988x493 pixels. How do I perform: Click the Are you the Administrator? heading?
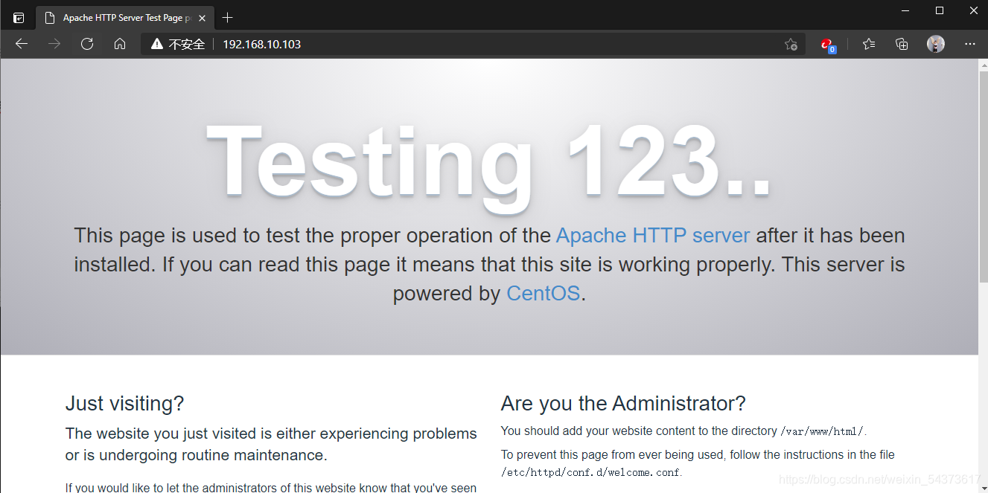623,404
